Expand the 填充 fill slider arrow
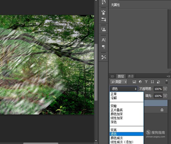The width and height of the screenshot is (171, 144). 165,96
